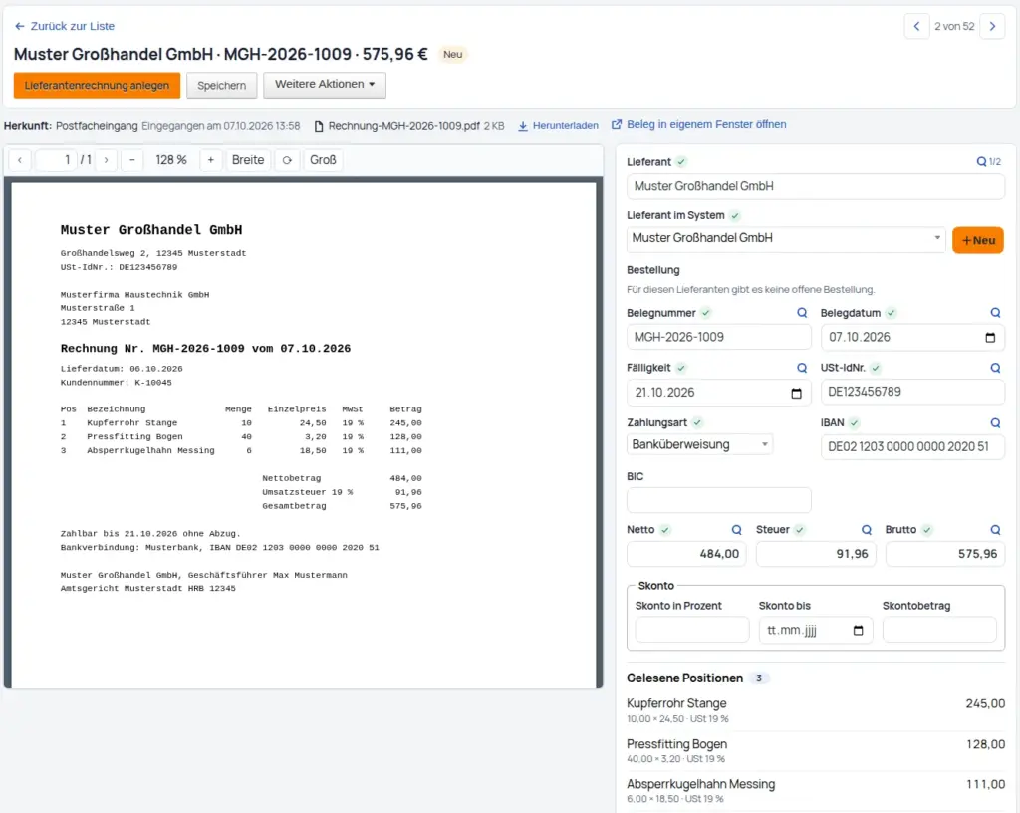Screen dimensions: 1020x813
Task: Click the open-in-new-window icon
Action: coord(616,124)
